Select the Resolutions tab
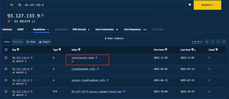229x99 pixels. pos(41,29)
